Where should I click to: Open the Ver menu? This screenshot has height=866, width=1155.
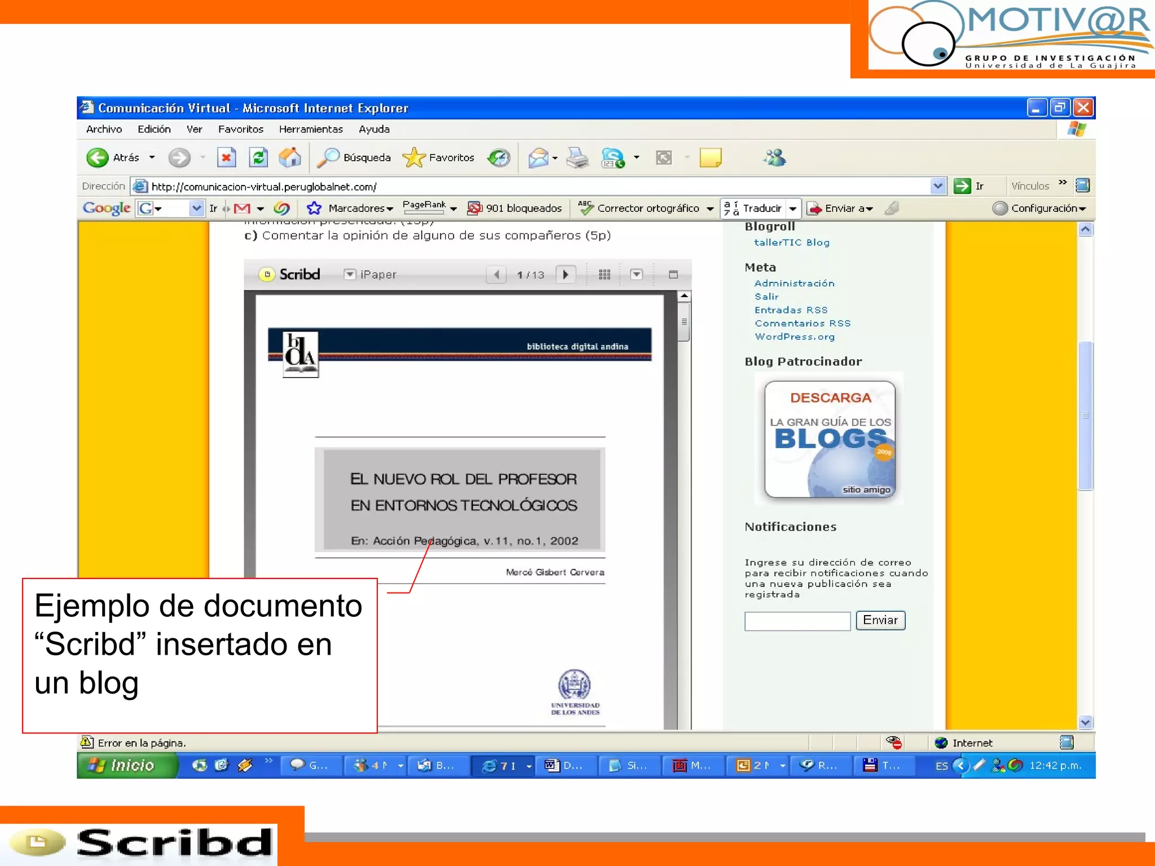[195, 129]
